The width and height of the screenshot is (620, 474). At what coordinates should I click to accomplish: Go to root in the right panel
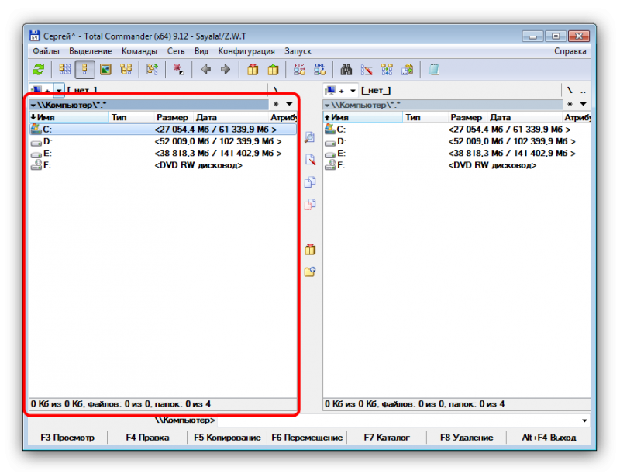click(x=570, y=91)
